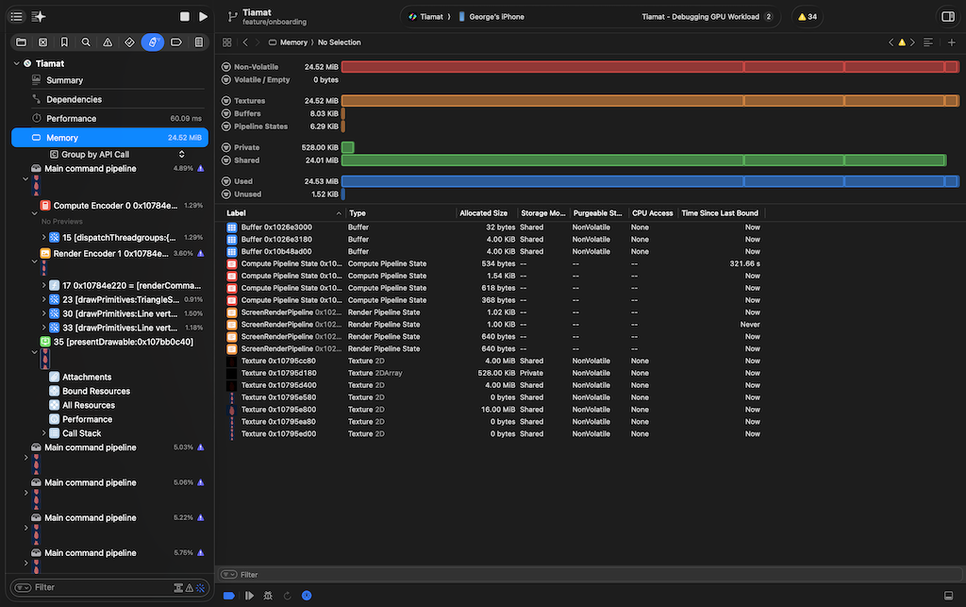Switch to the Issue navigator warning icon
Screen dimensions: 966x607
tap(108, 42)
